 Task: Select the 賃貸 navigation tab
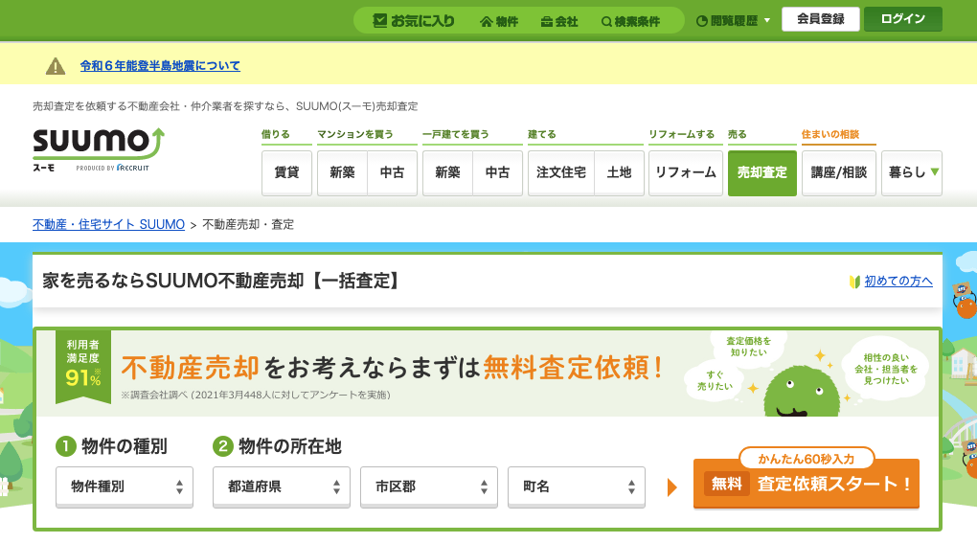pos(286,172)
